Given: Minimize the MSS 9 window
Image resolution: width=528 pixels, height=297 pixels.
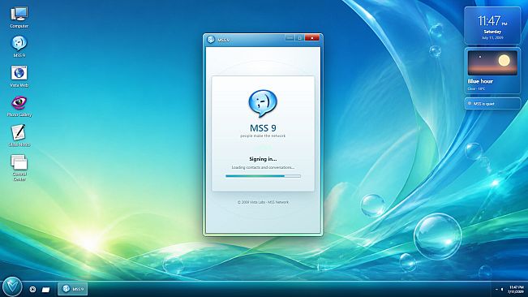Looking at the screenshot, I should 290,37.
